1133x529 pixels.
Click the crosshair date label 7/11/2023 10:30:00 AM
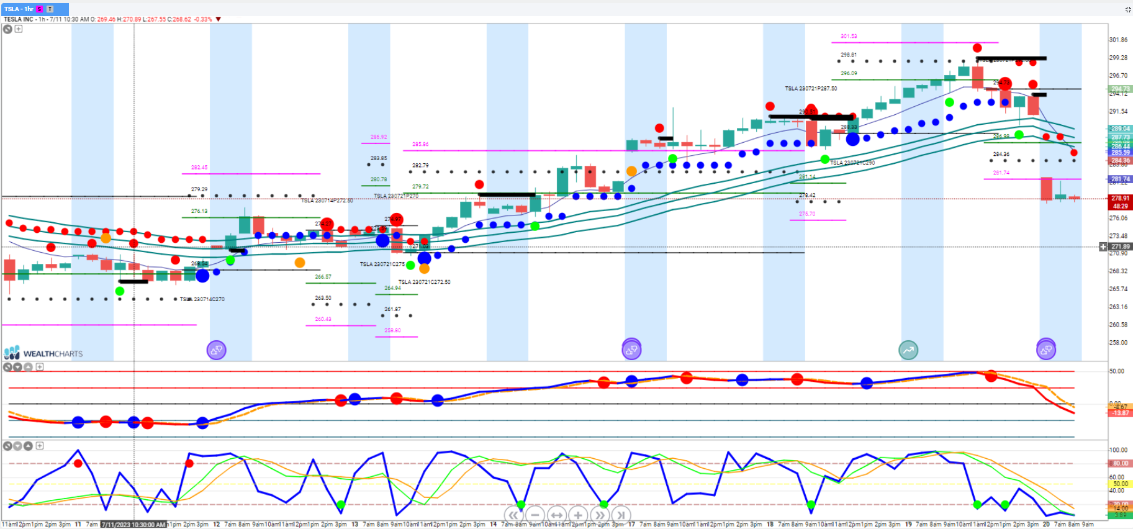tap(133, 525)
